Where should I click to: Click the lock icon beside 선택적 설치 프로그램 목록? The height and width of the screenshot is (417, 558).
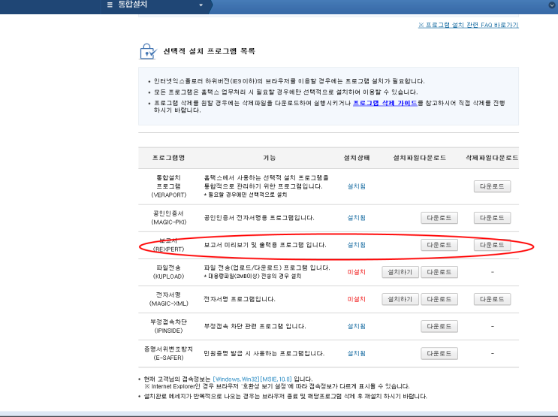[x=148, y=52]
